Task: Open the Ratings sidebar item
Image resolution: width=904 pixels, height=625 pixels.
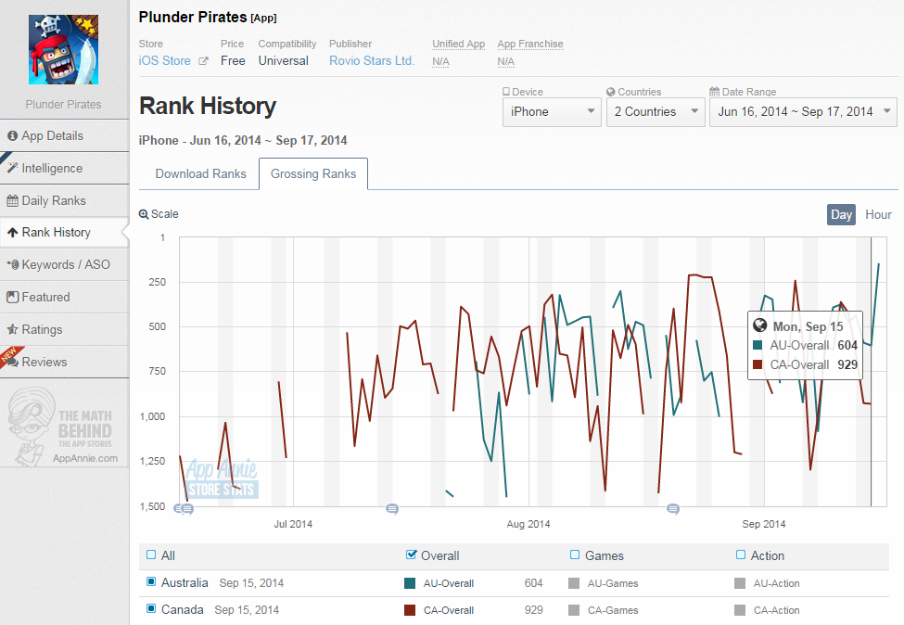Action: point(65,329)
